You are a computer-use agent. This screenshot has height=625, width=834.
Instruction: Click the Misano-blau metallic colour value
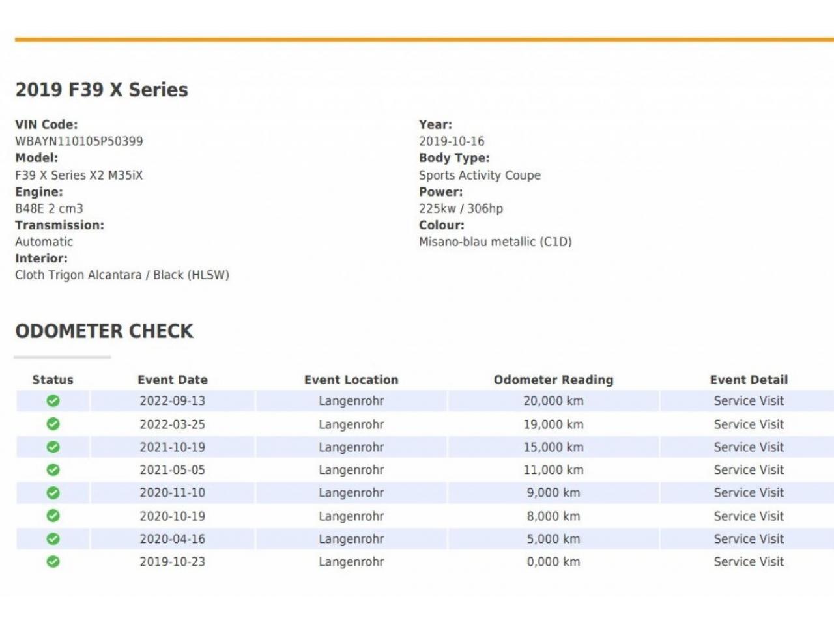(495, 242)
